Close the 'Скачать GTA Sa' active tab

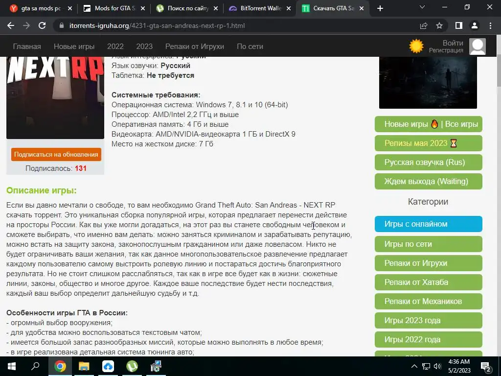[362, 9]
